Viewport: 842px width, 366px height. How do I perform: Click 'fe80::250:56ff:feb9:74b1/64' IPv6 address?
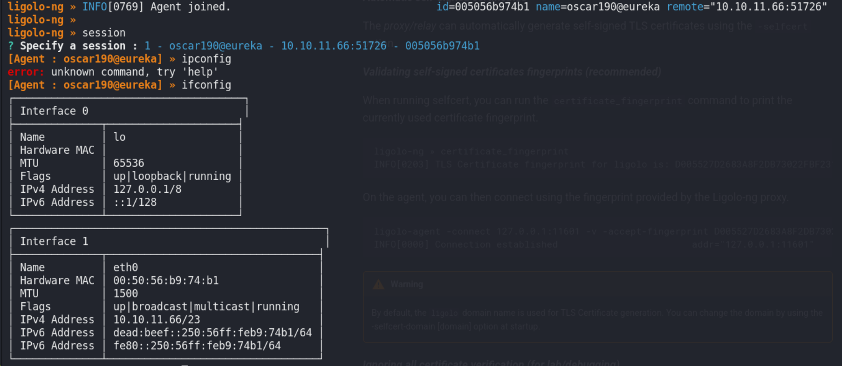(197, 346)
